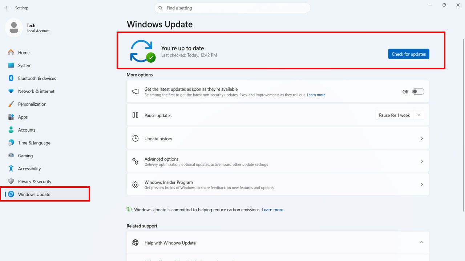This screenshot has height=261, width=465.
Task: Click the user profile avatar picture
Action: pyautogui.click(x=14, y=28)
